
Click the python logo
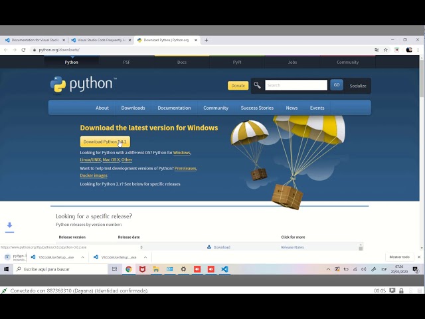84,84
